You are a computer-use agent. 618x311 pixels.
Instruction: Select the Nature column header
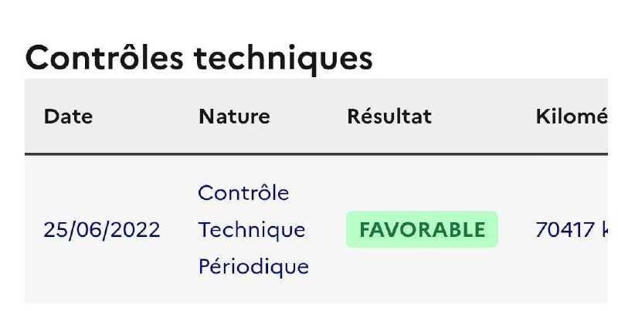[234, 117]
